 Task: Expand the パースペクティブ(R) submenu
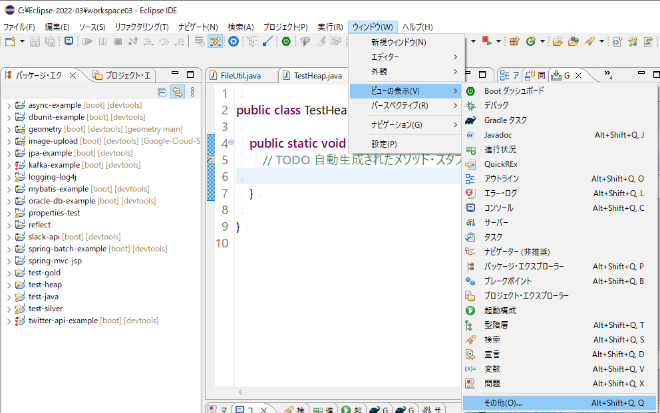pos(407,106)
